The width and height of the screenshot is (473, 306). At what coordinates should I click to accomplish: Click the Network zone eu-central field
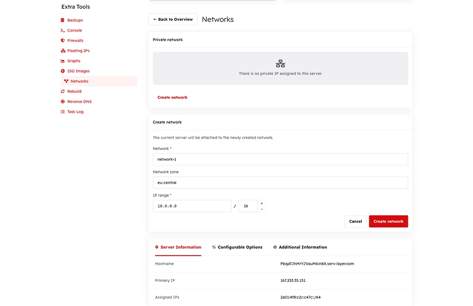pos(280,183)
